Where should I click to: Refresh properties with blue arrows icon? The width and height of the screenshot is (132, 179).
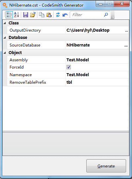pos(58,15)
